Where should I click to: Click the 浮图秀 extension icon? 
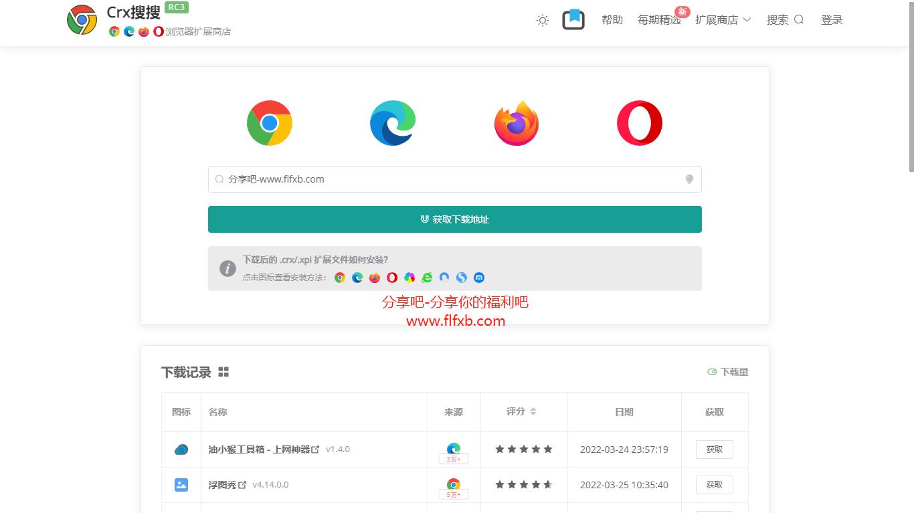click(181, 485)
